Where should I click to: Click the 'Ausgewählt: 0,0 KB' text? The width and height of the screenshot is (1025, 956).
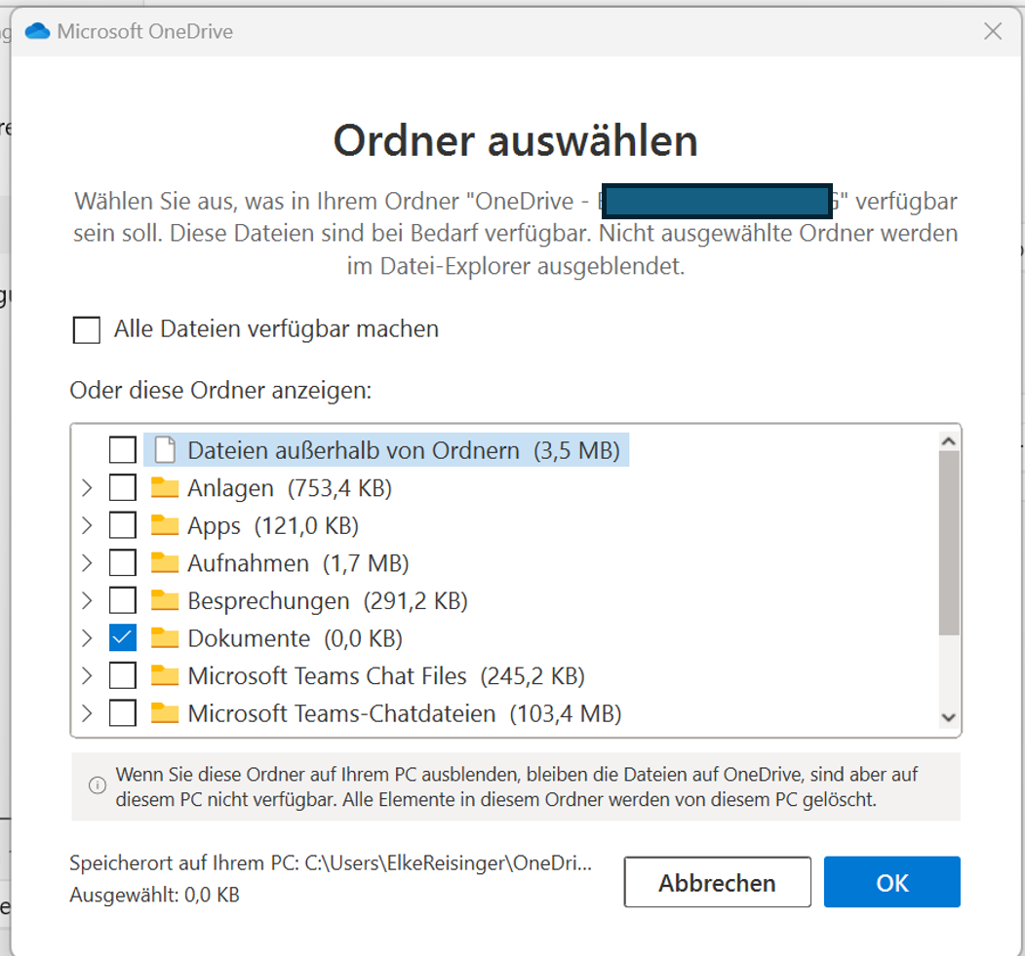[154, 894]
